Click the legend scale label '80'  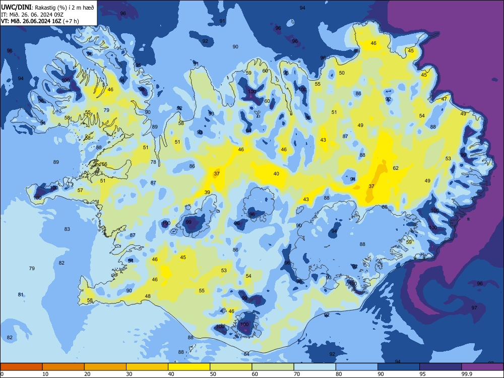(339, 374)
